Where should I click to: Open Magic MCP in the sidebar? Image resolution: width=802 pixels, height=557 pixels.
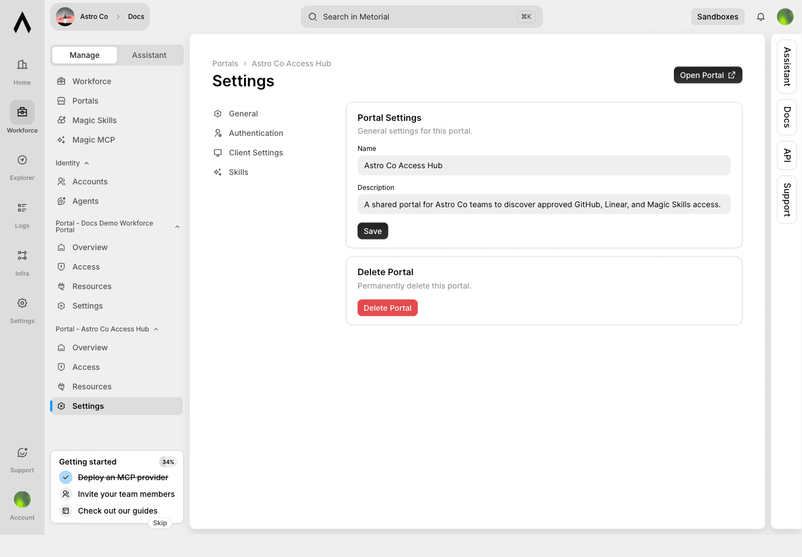point(116,140)
